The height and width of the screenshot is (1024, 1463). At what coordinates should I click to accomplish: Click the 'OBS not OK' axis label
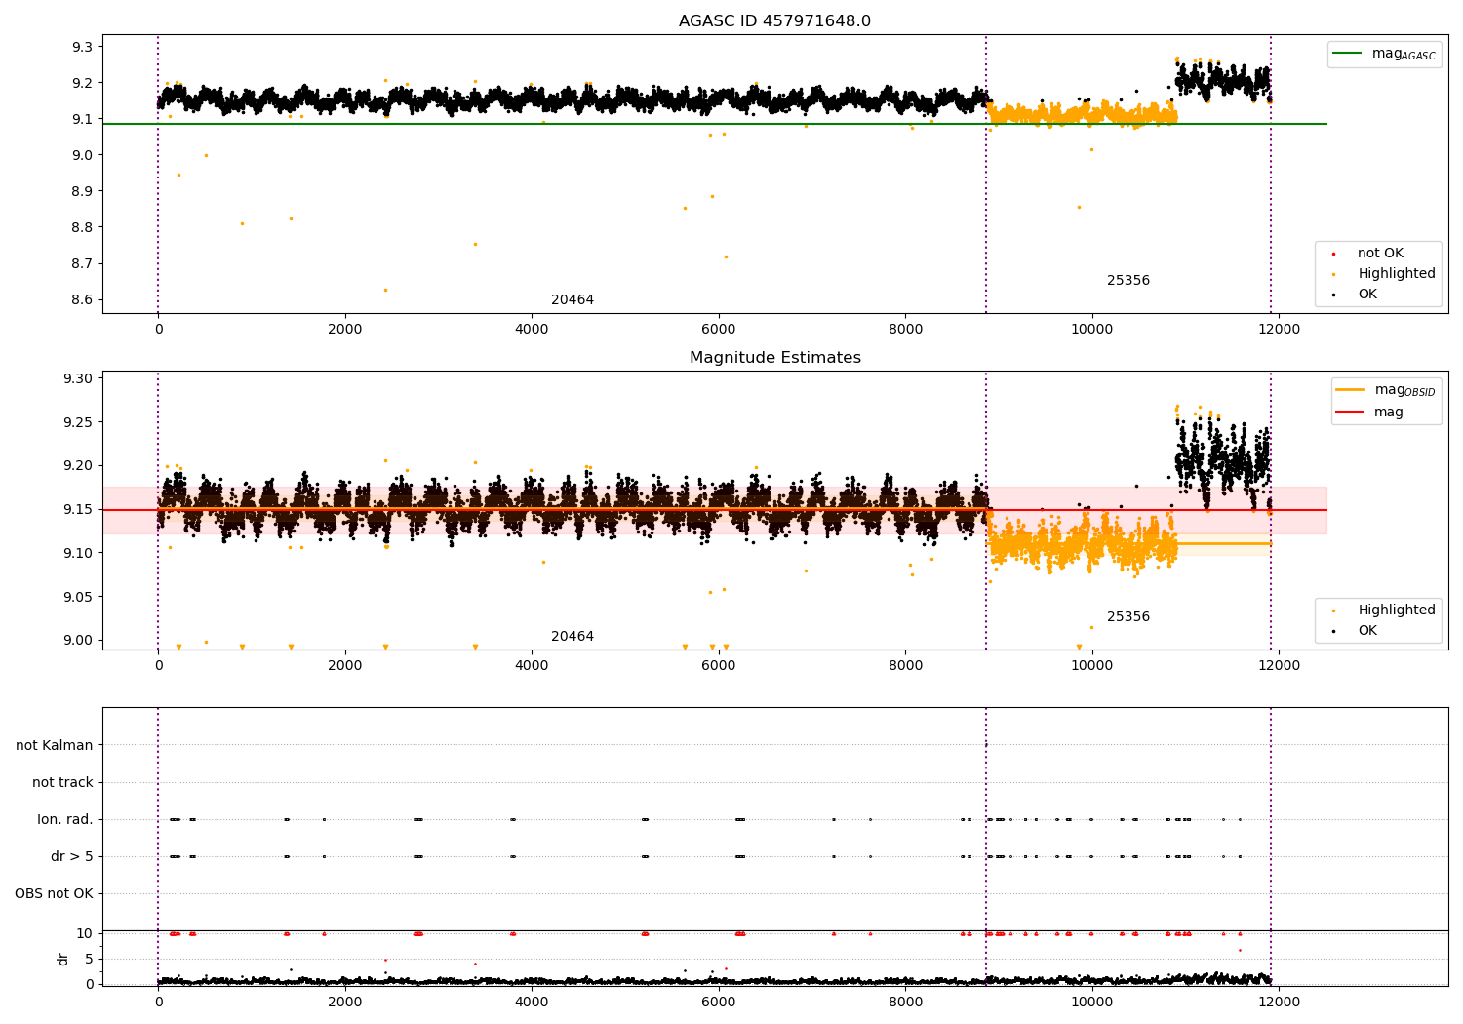[54, 894]
